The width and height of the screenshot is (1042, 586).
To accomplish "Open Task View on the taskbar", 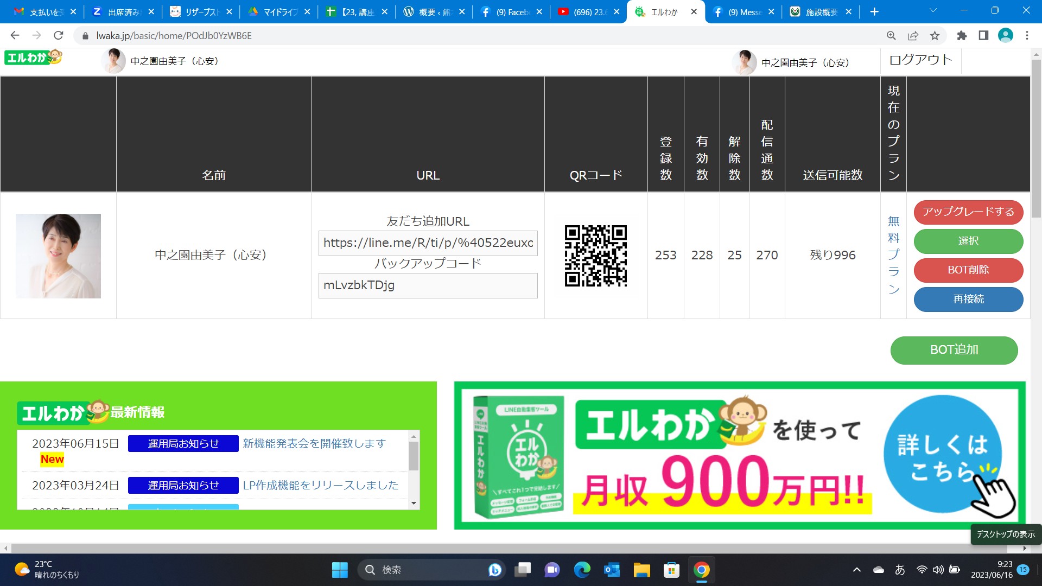I will (x=523, y=570).
